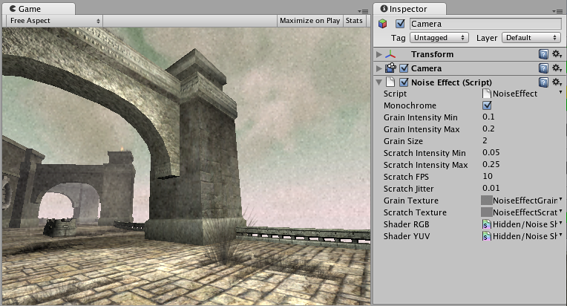Disable the Camera component checkbox
Image resolution: width=567 pixels, height=306 pixels.
(404, 68)
